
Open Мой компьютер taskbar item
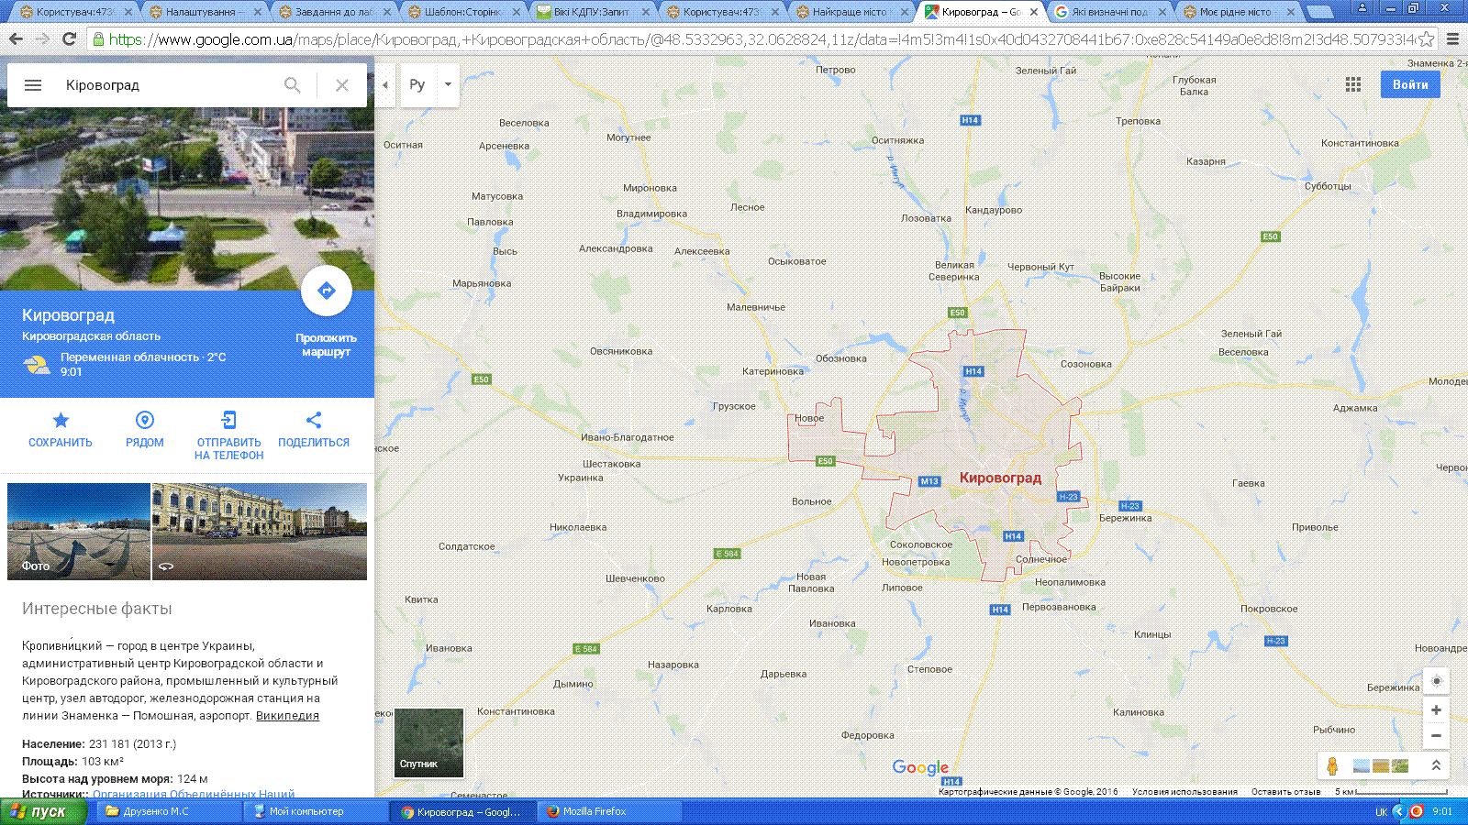click(317, 811)
